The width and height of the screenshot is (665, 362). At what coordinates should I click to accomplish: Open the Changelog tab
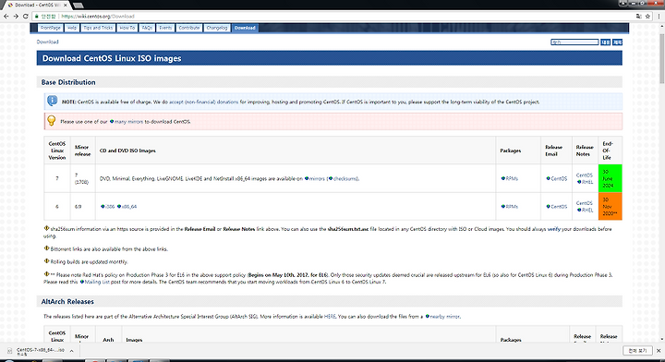pos(217,28)
